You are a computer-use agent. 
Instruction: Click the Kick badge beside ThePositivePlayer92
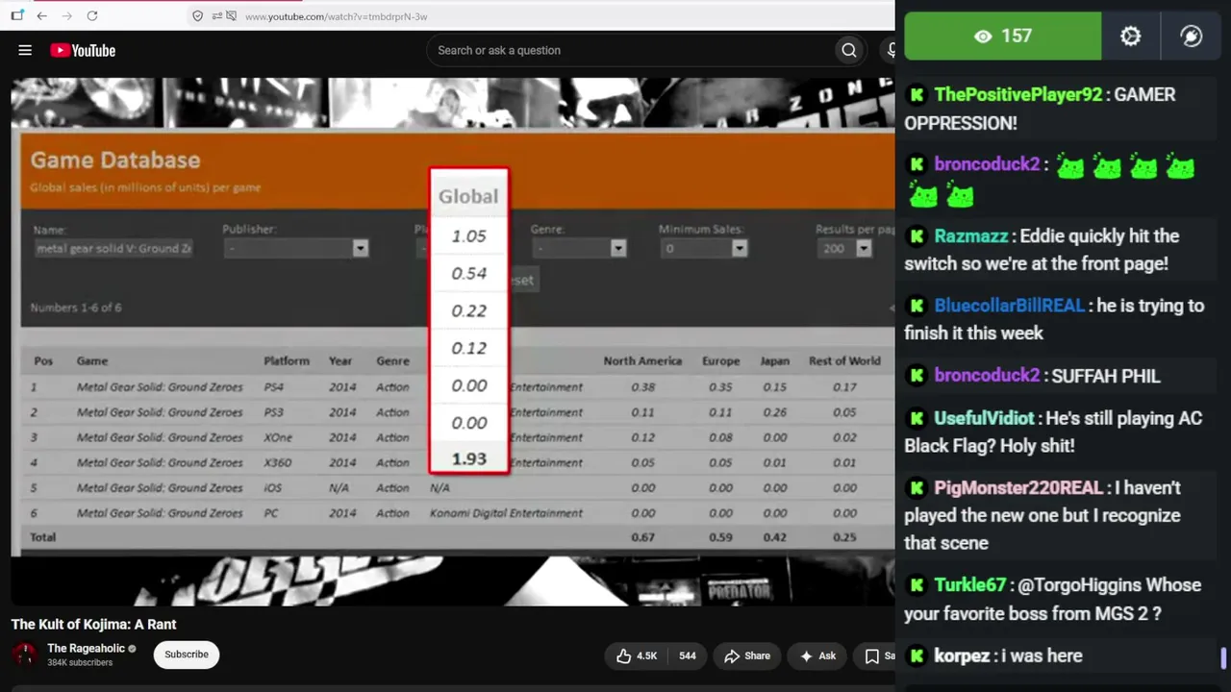(917, 94)
